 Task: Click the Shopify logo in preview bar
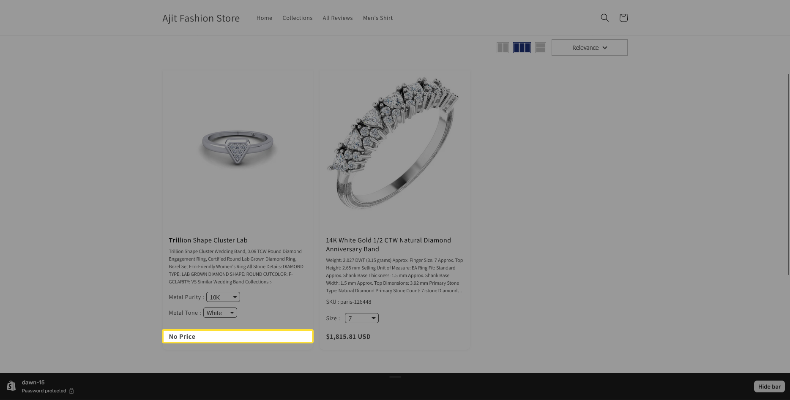coord(11,386)
